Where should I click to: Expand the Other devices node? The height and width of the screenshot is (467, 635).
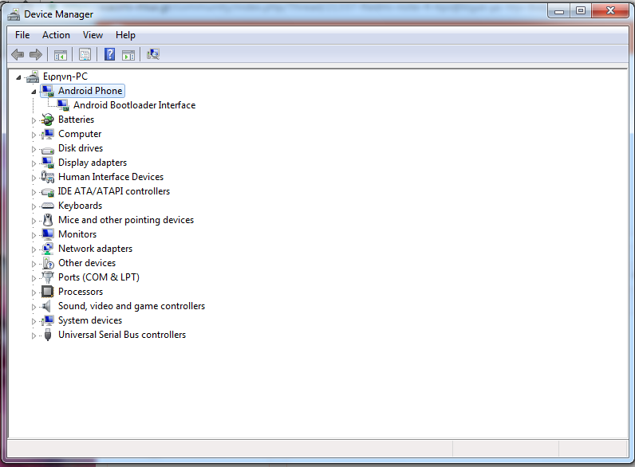pos(34,265)
